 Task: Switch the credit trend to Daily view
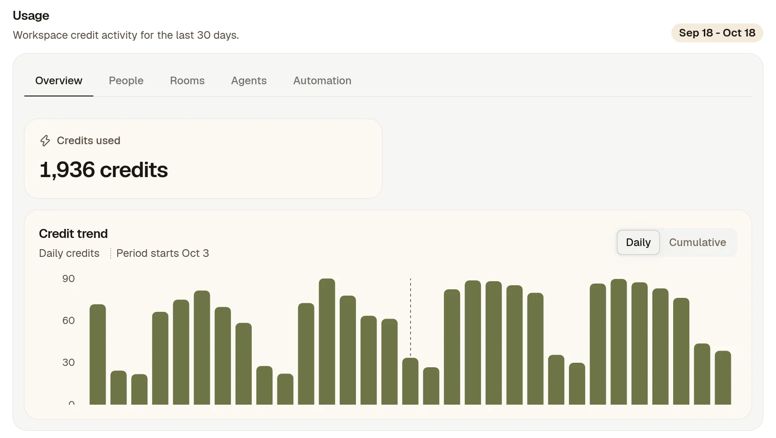(638, 242)
